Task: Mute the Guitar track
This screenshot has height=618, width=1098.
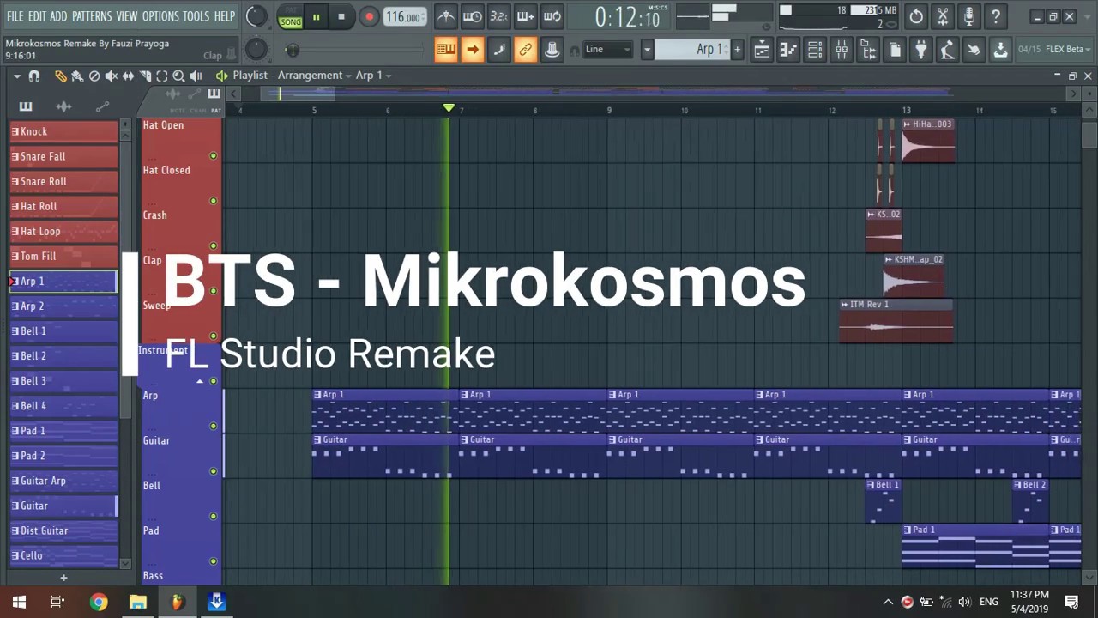Action: pos(213,470)
